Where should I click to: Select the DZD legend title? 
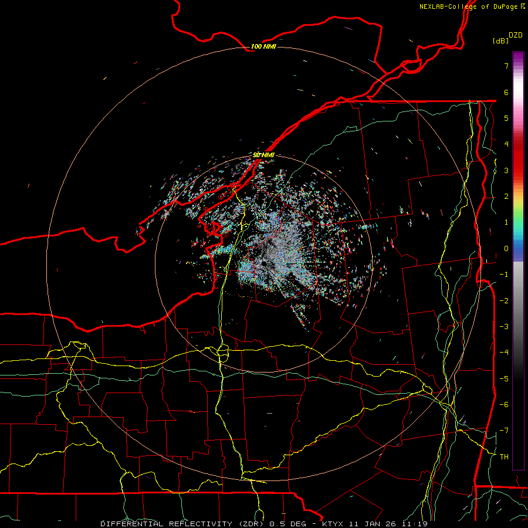[516, 35]
